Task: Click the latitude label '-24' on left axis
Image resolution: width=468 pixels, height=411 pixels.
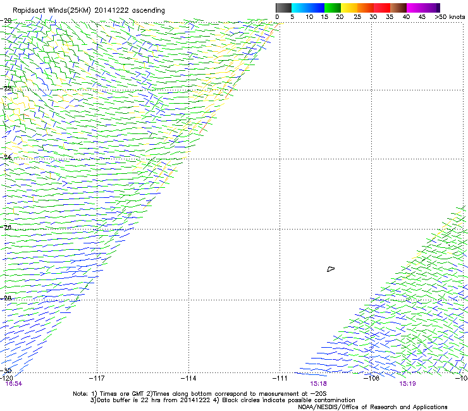Action: click(6, 157)
